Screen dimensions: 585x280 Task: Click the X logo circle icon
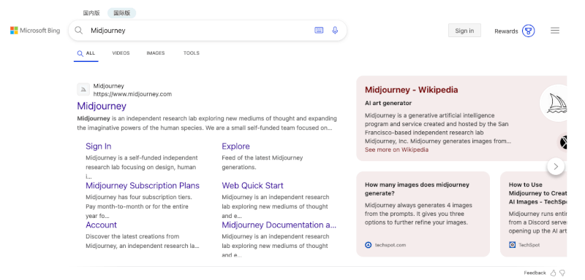point(563,142)
